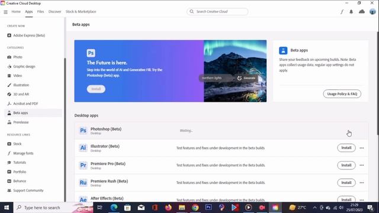Install Premiere Rush (Beta)
The height and width of the screenshot is (213, 379).
point(346,183)
